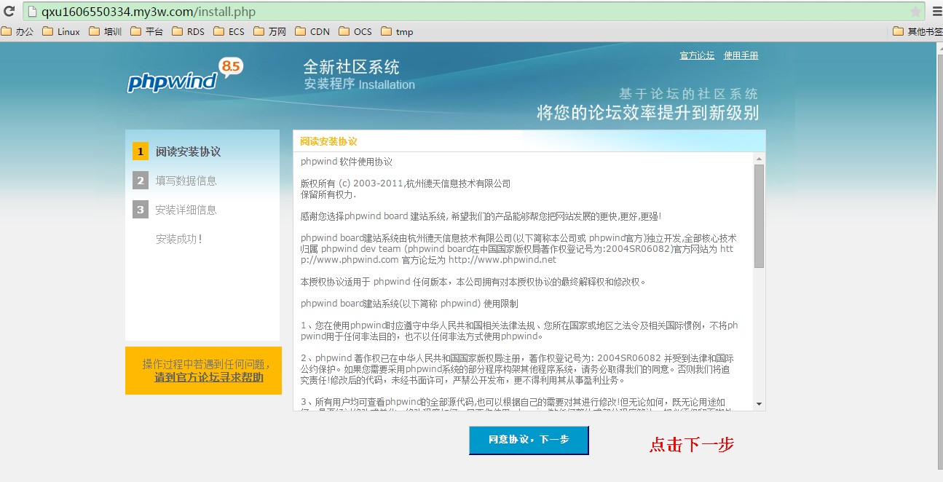943x482 pixels.
Task: Click the page icon in address bar
Action: point(31,12)
